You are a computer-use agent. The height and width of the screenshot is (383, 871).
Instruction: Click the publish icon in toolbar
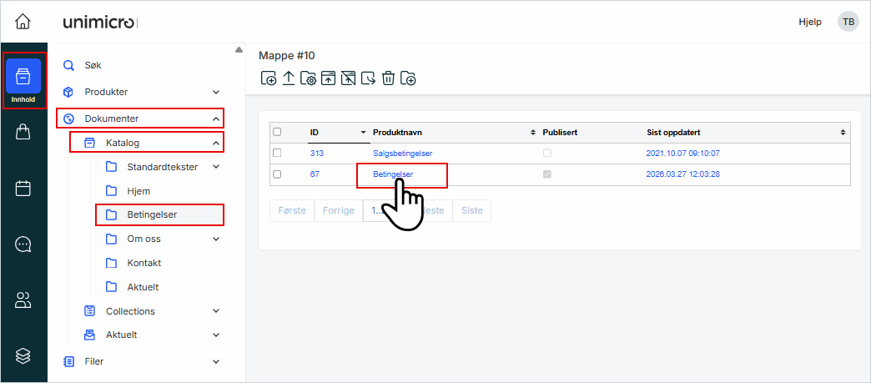[328, 78]
